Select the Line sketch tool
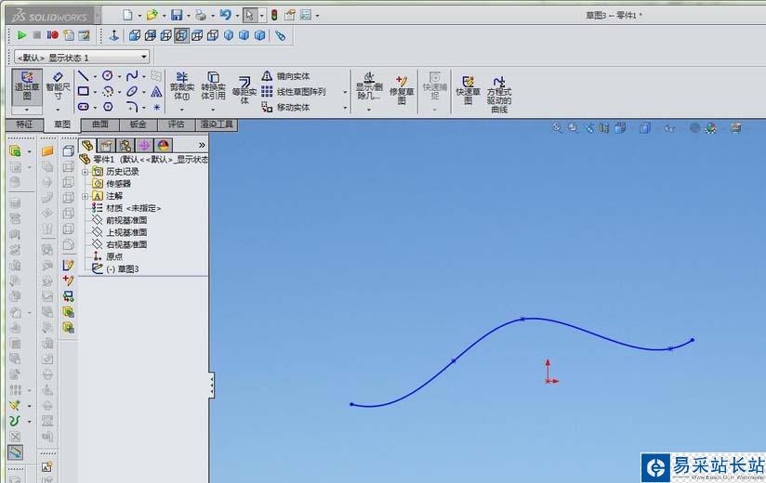Screen dimensions: 766x483 pyautogui.click(x=83, y=76)
